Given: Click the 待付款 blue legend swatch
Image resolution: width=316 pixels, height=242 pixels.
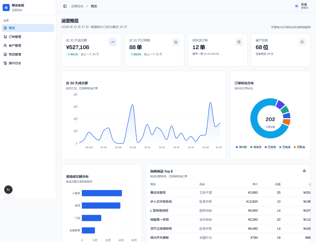Looking at the screenshot, I should 237,147.
